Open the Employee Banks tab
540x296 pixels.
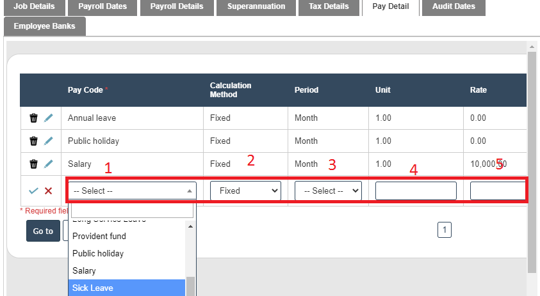tap(45, 26)
